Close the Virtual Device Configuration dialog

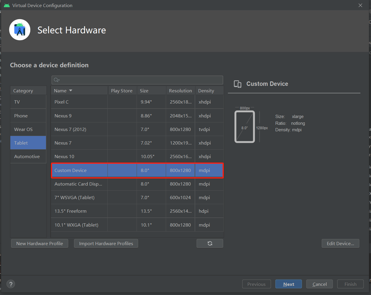point(360,5)
